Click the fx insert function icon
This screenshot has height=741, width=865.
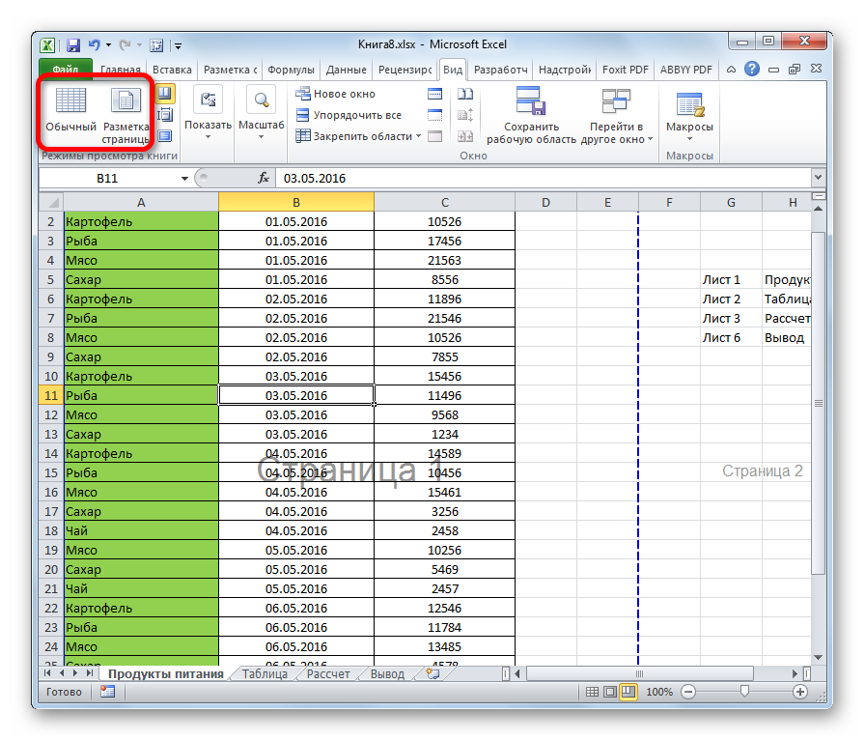tap(263, 179)
